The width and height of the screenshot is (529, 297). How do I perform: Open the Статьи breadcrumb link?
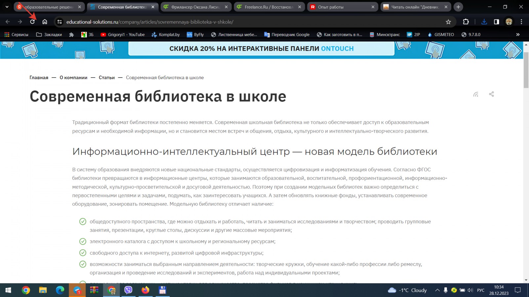pos(107,78)
